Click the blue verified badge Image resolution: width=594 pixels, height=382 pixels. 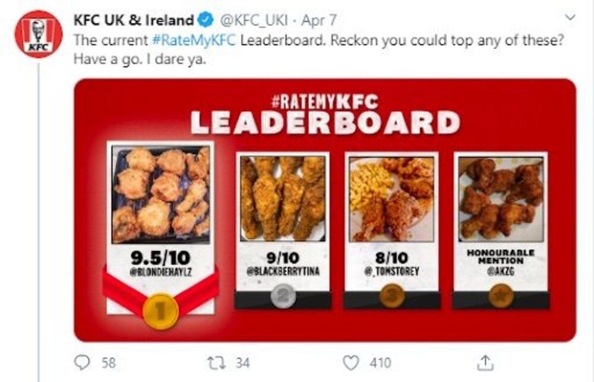click(x=206, y=20)
